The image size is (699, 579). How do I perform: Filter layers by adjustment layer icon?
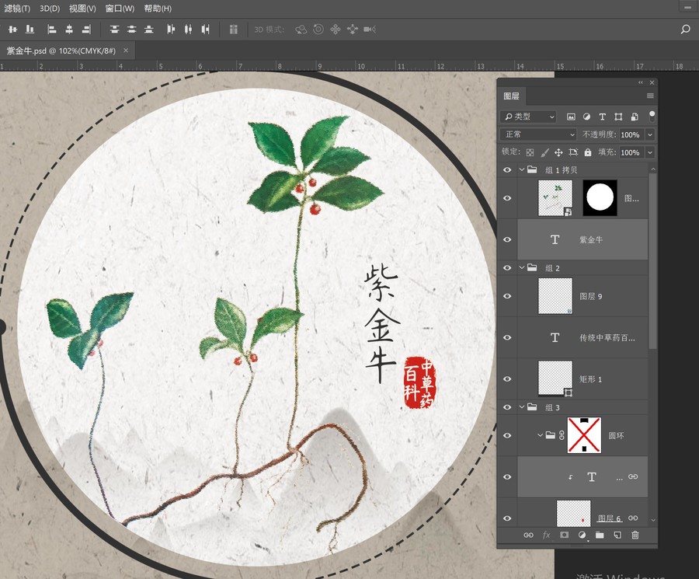click(586, 117)
